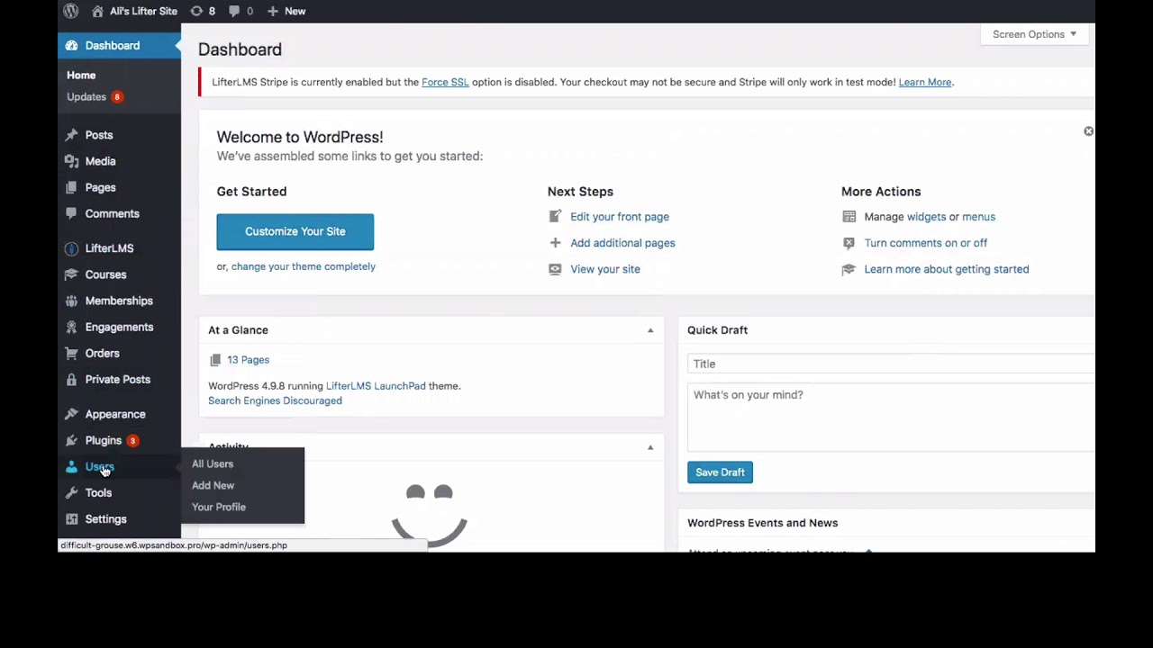The image size is (1153, 648).
Task: Click the Appearance paintbrush icon
Action: [72, 414]
